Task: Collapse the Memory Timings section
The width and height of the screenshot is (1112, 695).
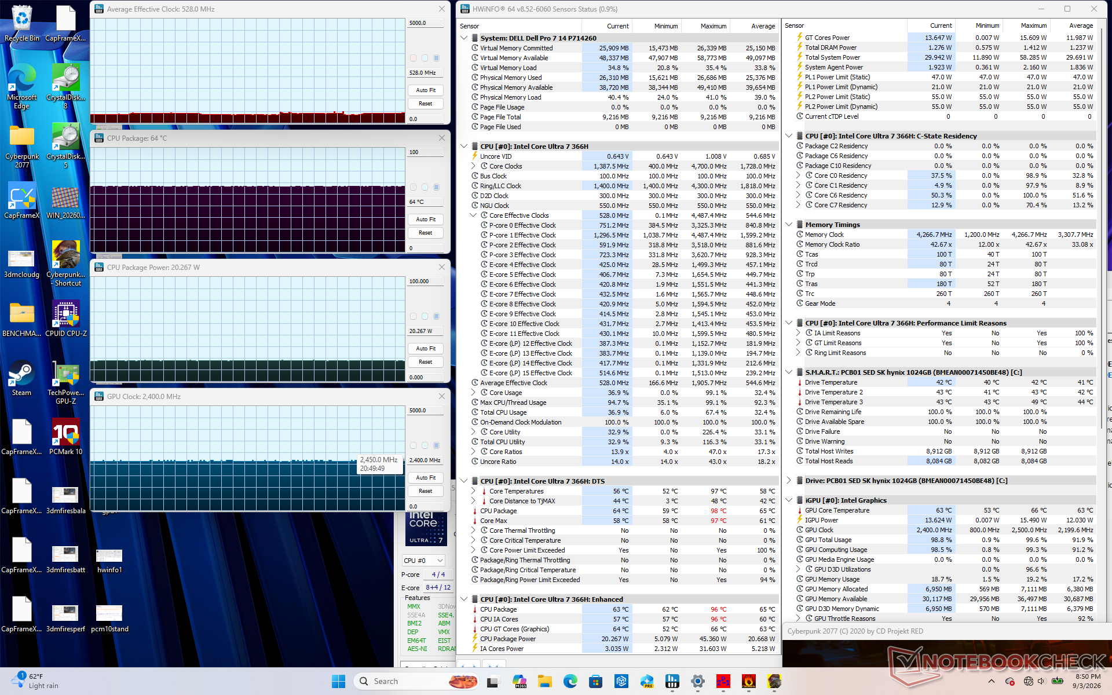Action: (789, 225)
